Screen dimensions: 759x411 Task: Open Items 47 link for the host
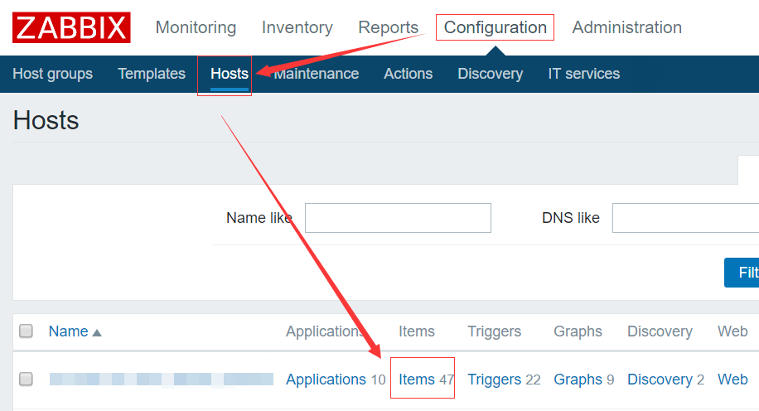click(x=427, y=379)
